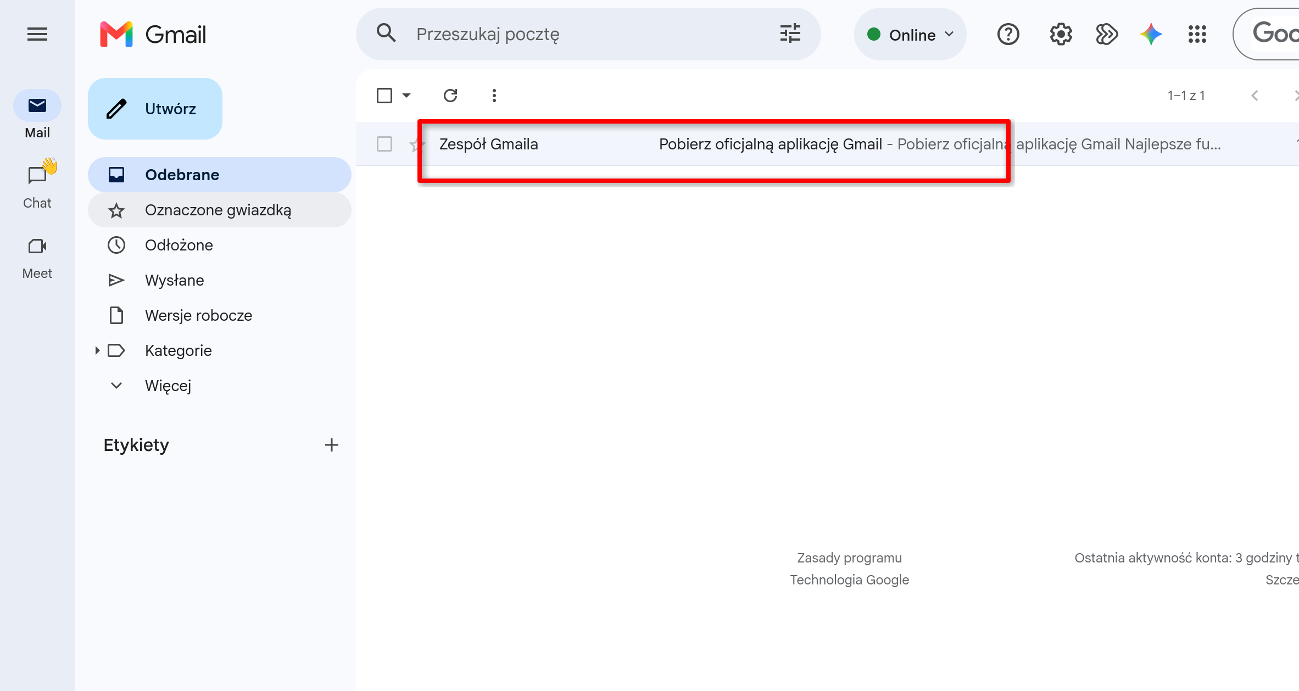The width and height of the screenshot is (1299, 691).
Task: Switch to the Meet camera icon
Action: pos(37,246)
